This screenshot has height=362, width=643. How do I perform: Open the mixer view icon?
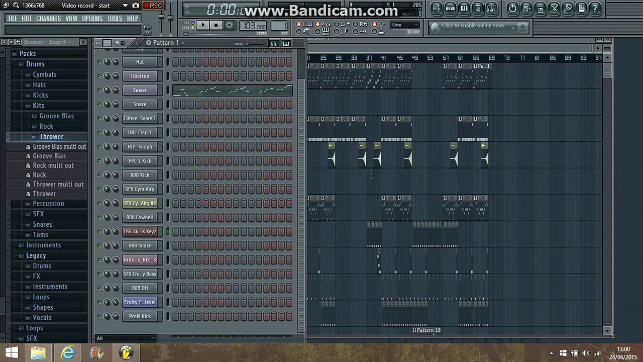coord(492,8)
